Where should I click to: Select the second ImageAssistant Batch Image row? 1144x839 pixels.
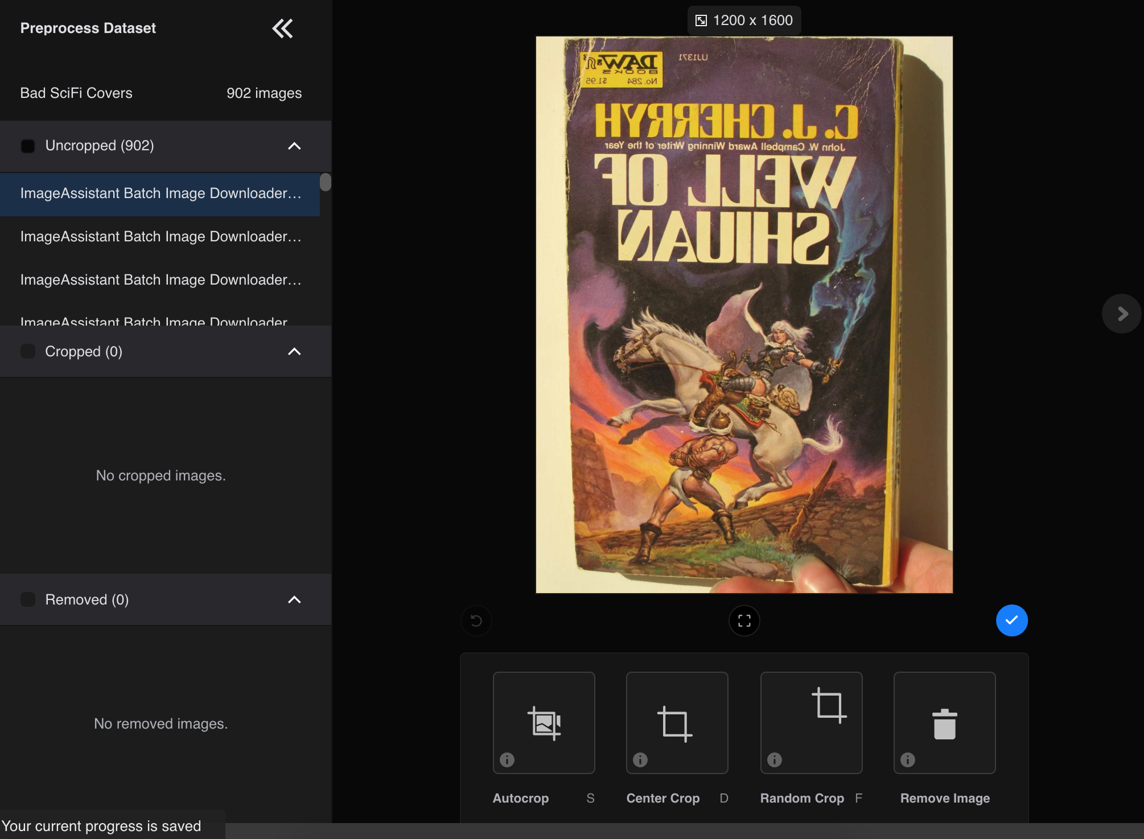point(160,237)
